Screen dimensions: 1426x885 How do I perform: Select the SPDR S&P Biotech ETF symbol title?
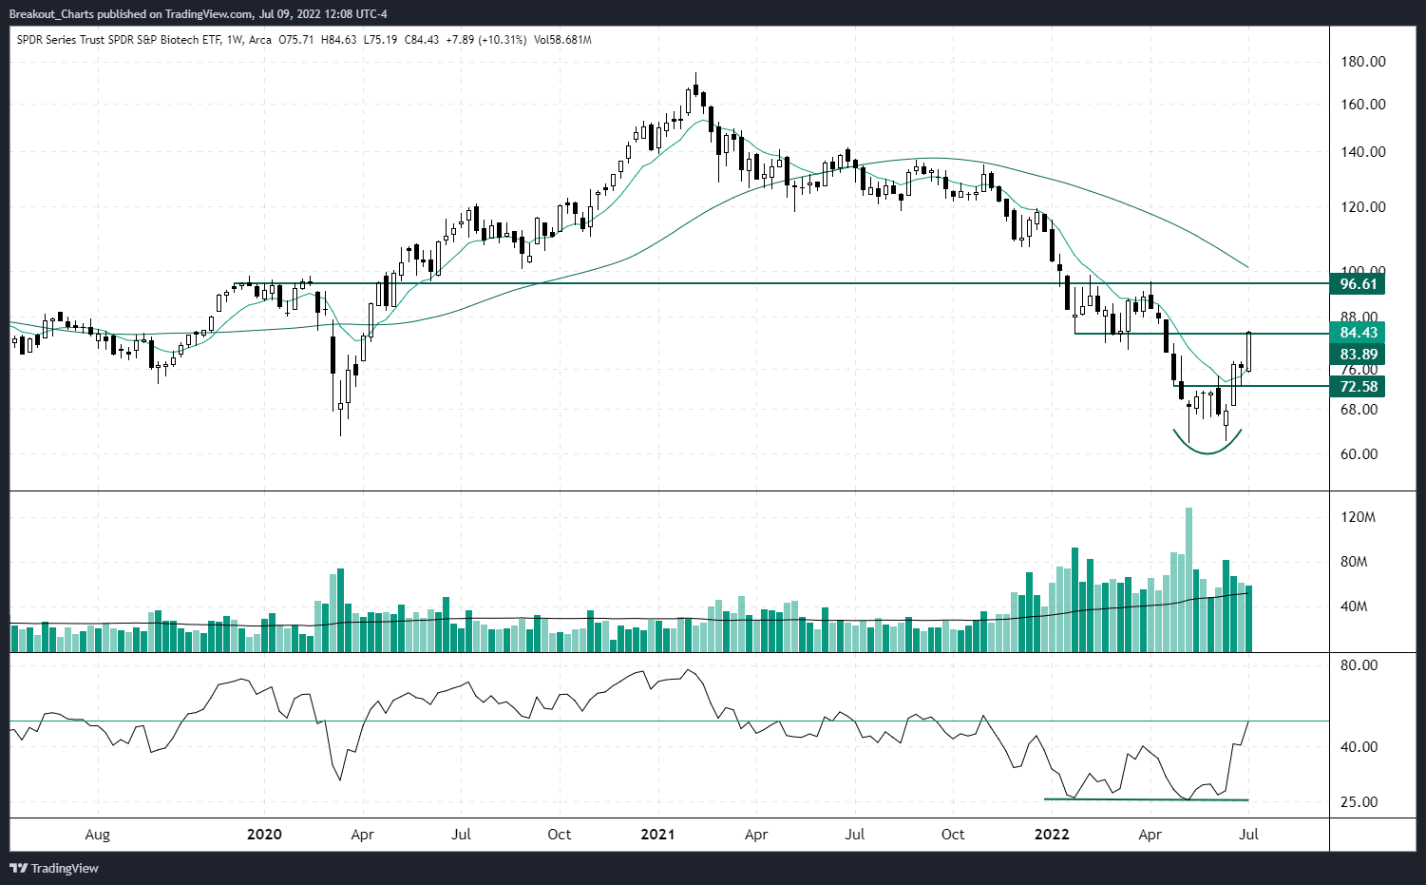point(119,40)
